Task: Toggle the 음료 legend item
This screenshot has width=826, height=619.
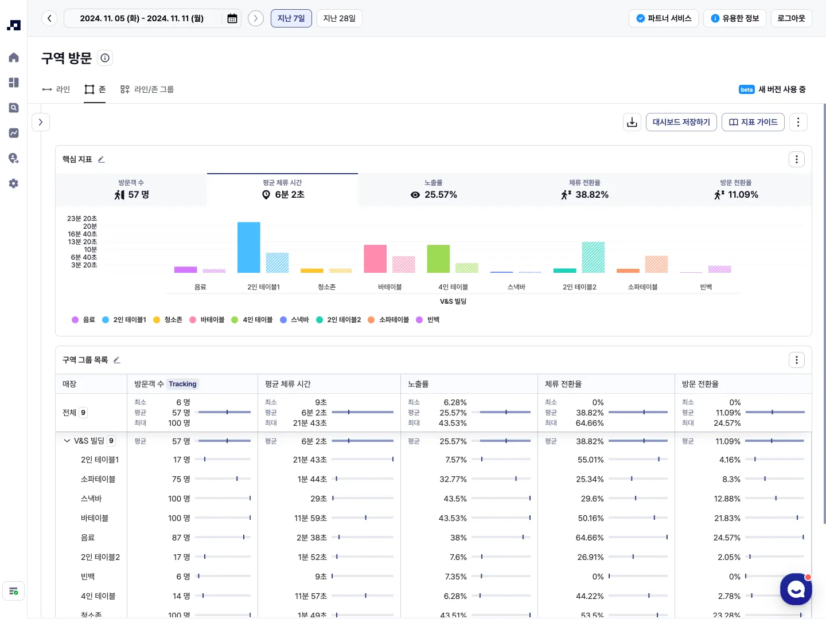Action: point(84,320)
